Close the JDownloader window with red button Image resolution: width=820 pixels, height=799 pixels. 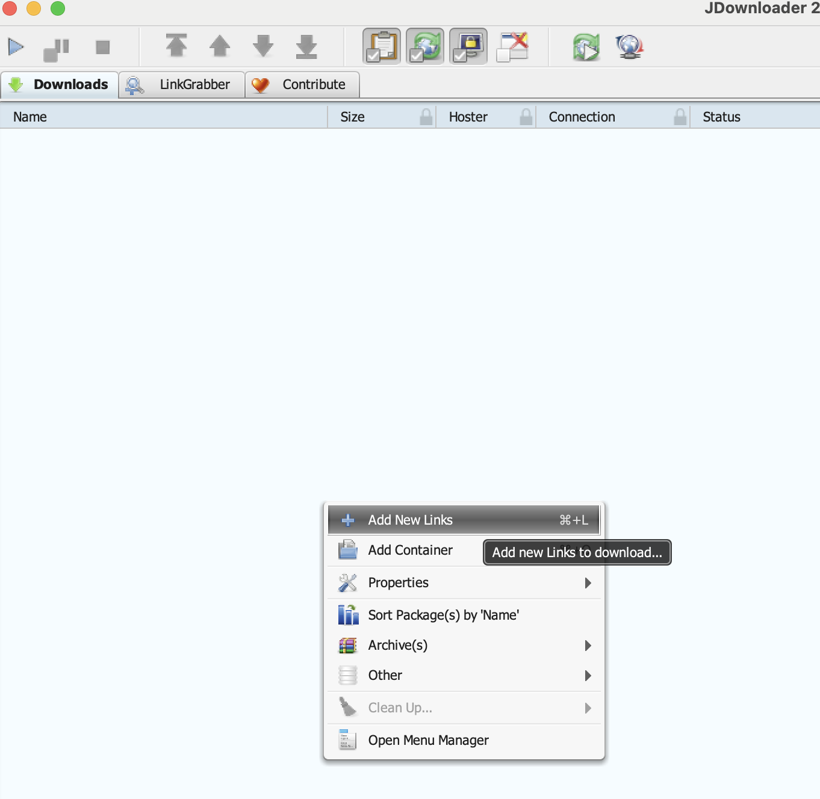[x=10, y=8]
